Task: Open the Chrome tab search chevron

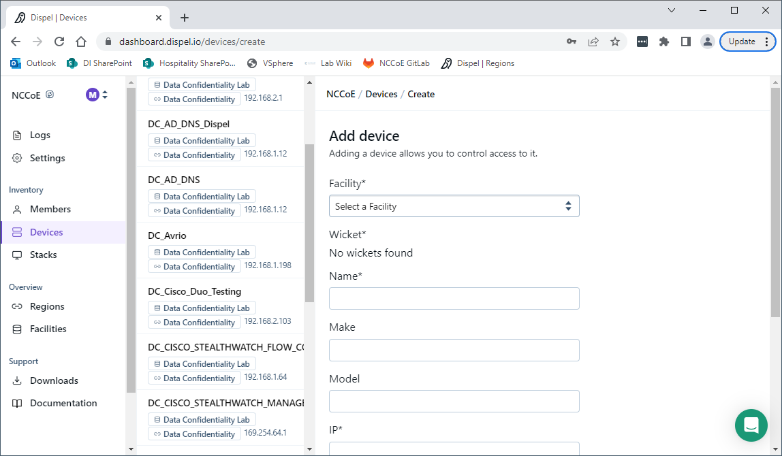Action: pyautogui.click(x=672, y=10)
